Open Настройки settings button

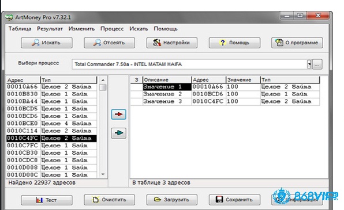pyautogui.click(x=172, y=43)
